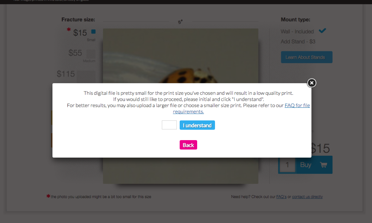This screenshot has width=372, height=223.
Task: Select the $55 Medium size checkbox
Action: coord(91,54)
